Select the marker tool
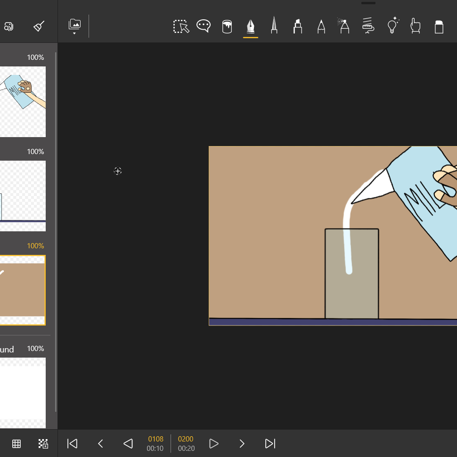This screenshot has height=457, width=457. pos(297,26)
